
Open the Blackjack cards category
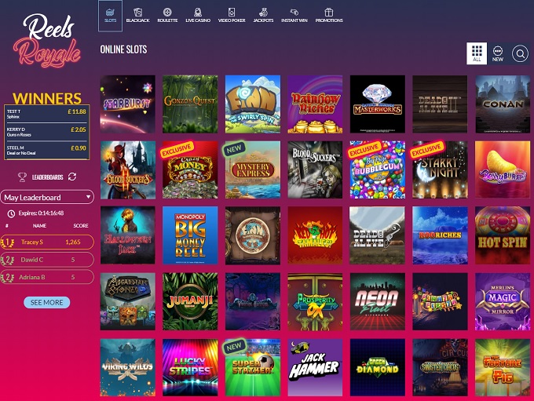point(138,16)
